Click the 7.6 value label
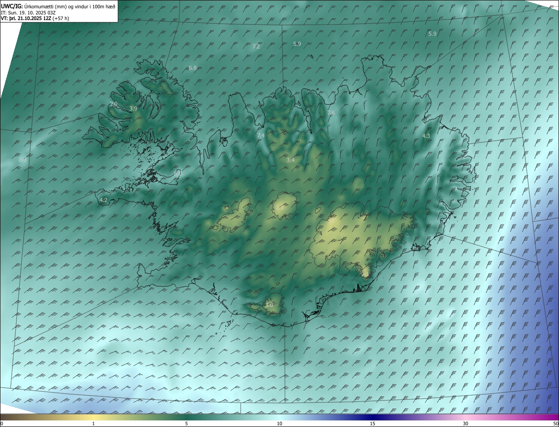The image size is (559, 427). coord(331,113)
